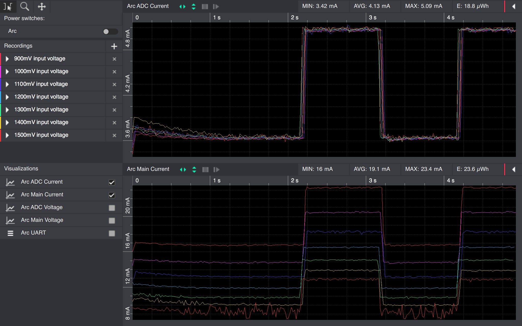Fit Arc ADC Current chart horizontally

click(x=182, y=6)
